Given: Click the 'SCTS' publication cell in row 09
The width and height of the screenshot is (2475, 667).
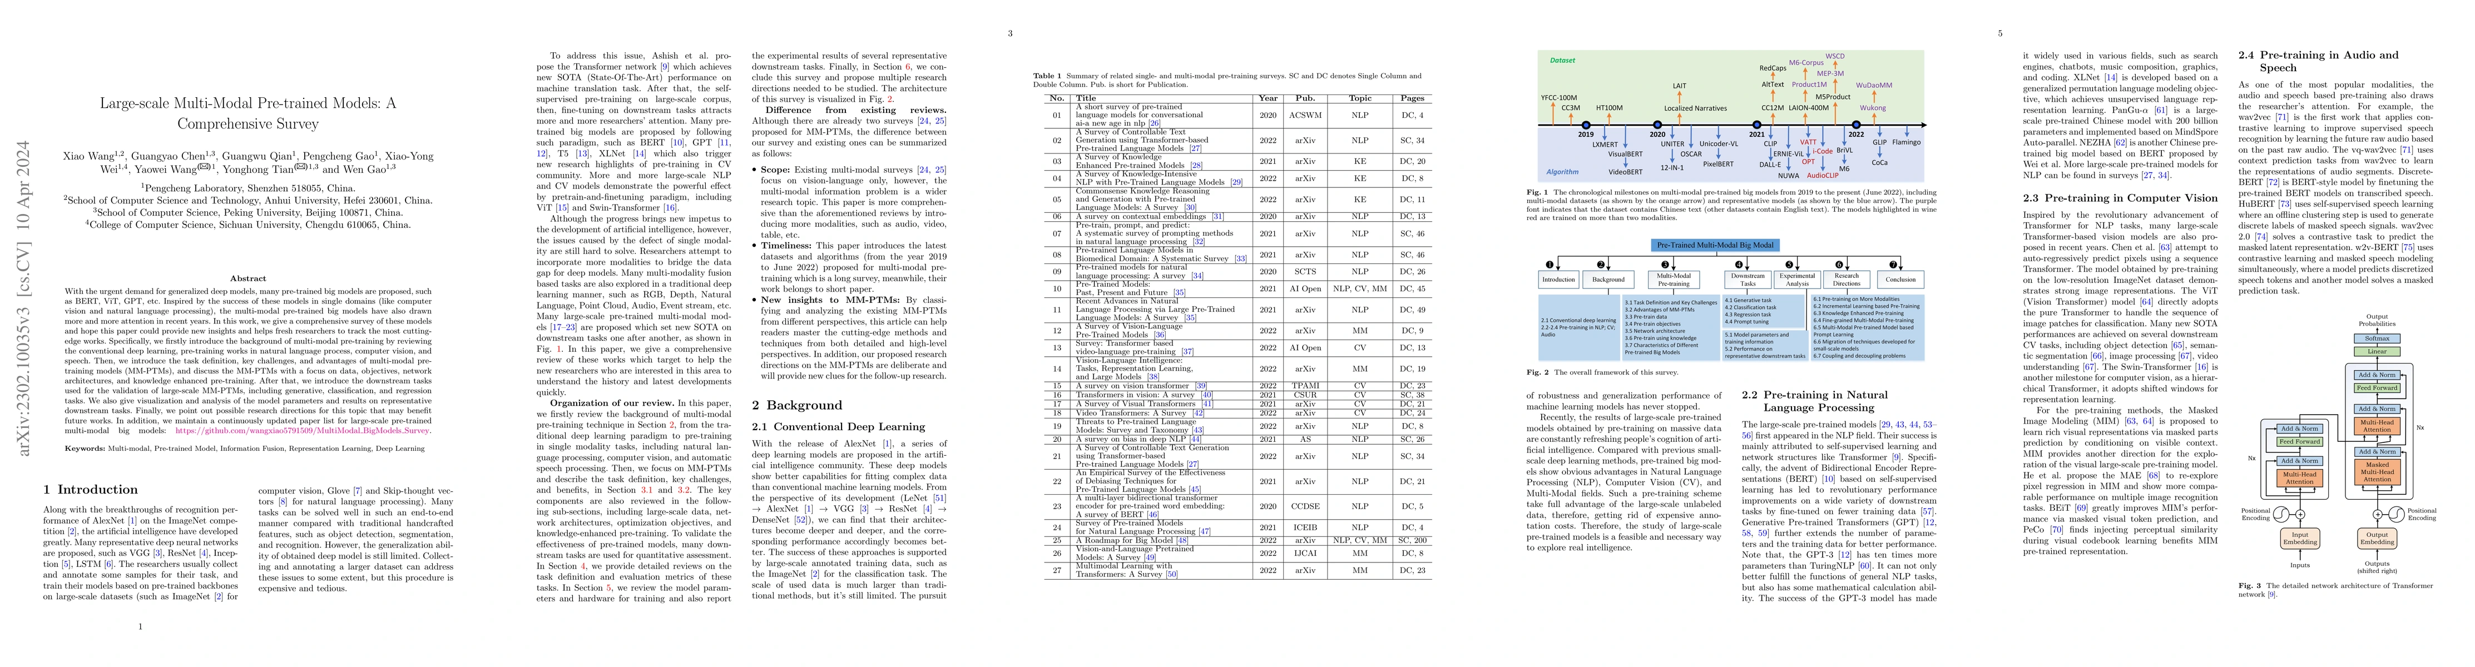Looking at the screenshot, I should (1305, 272).
